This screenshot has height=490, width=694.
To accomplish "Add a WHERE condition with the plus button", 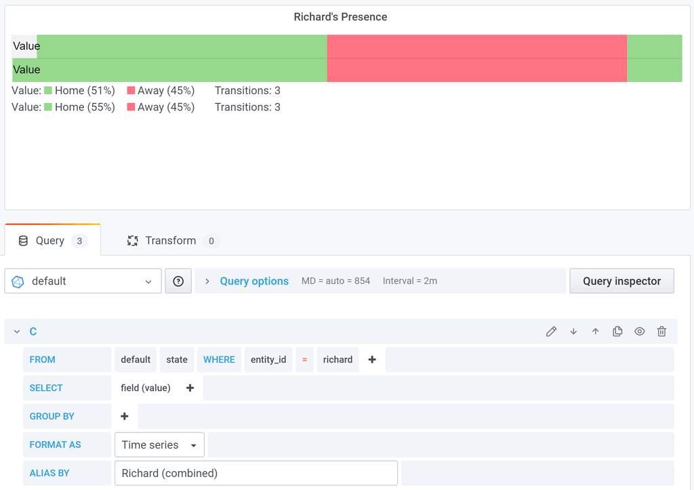I will point(371,359).
